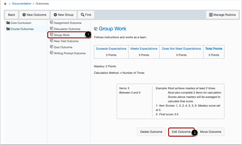The image size is (242, 145).
Task: Move the Group Work outcome
Action: (211, 132)
